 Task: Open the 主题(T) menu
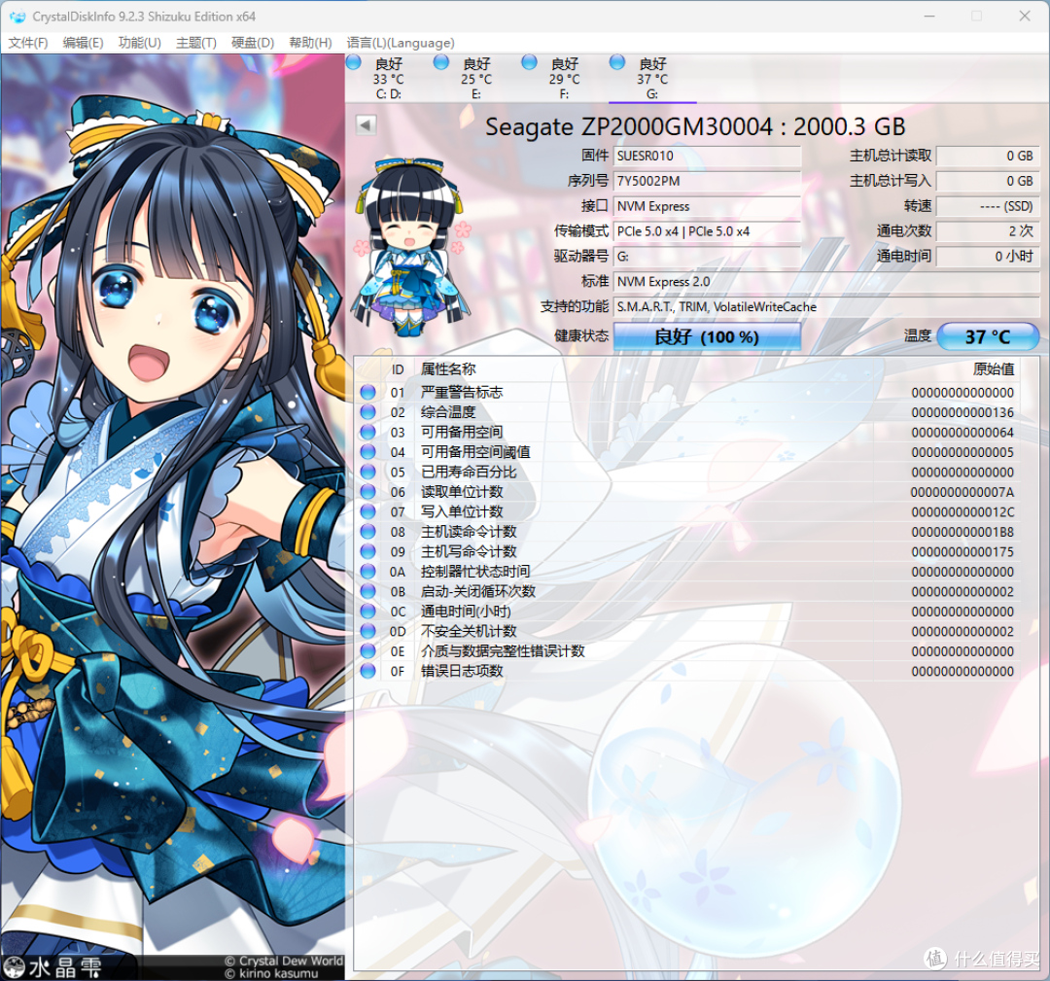[x=196, y=43]
